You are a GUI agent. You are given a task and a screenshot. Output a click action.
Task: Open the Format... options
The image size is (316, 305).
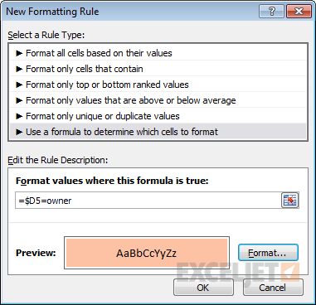click(268, 253)
